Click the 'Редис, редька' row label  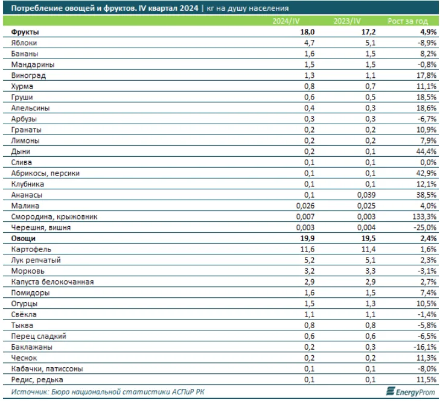pyautogui.click(x=36, y=380)
